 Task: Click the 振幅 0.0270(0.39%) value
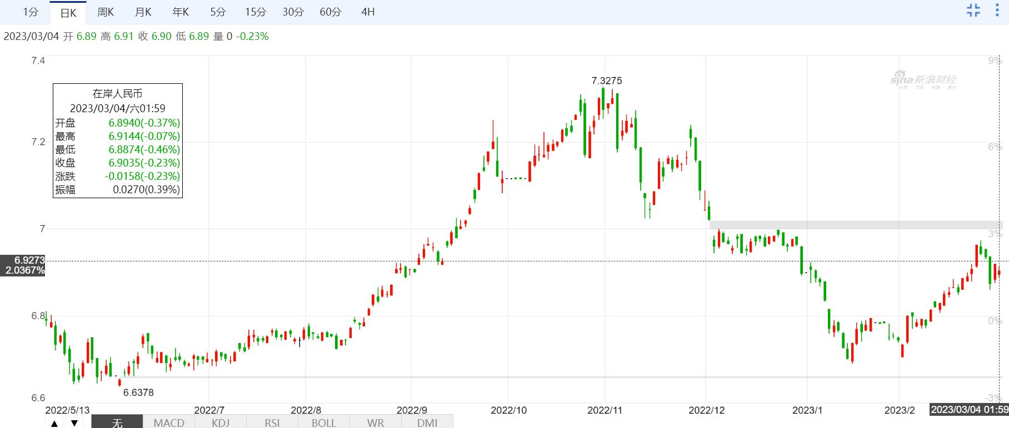[x=146, y=189]
